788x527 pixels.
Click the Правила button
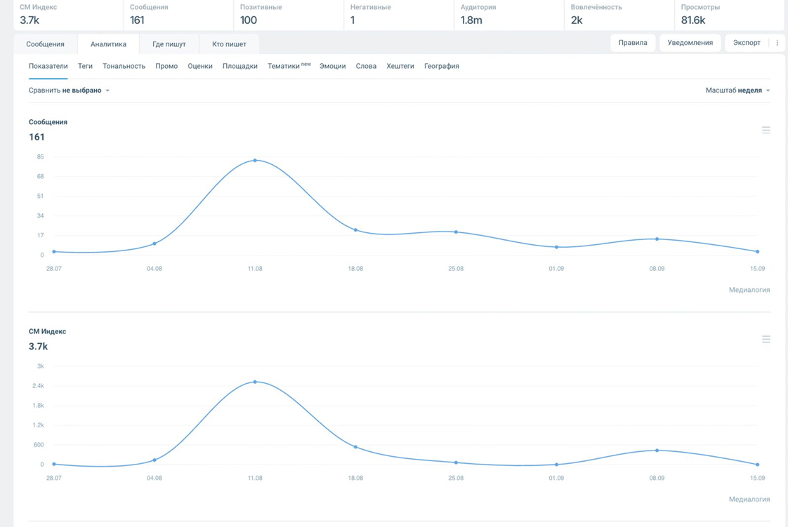pos(633,43)
